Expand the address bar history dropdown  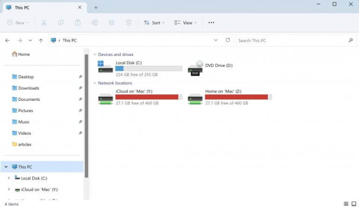215,40
